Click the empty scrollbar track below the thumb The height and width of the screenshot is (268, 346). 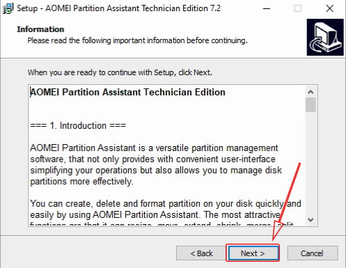[x=310, y=164]
